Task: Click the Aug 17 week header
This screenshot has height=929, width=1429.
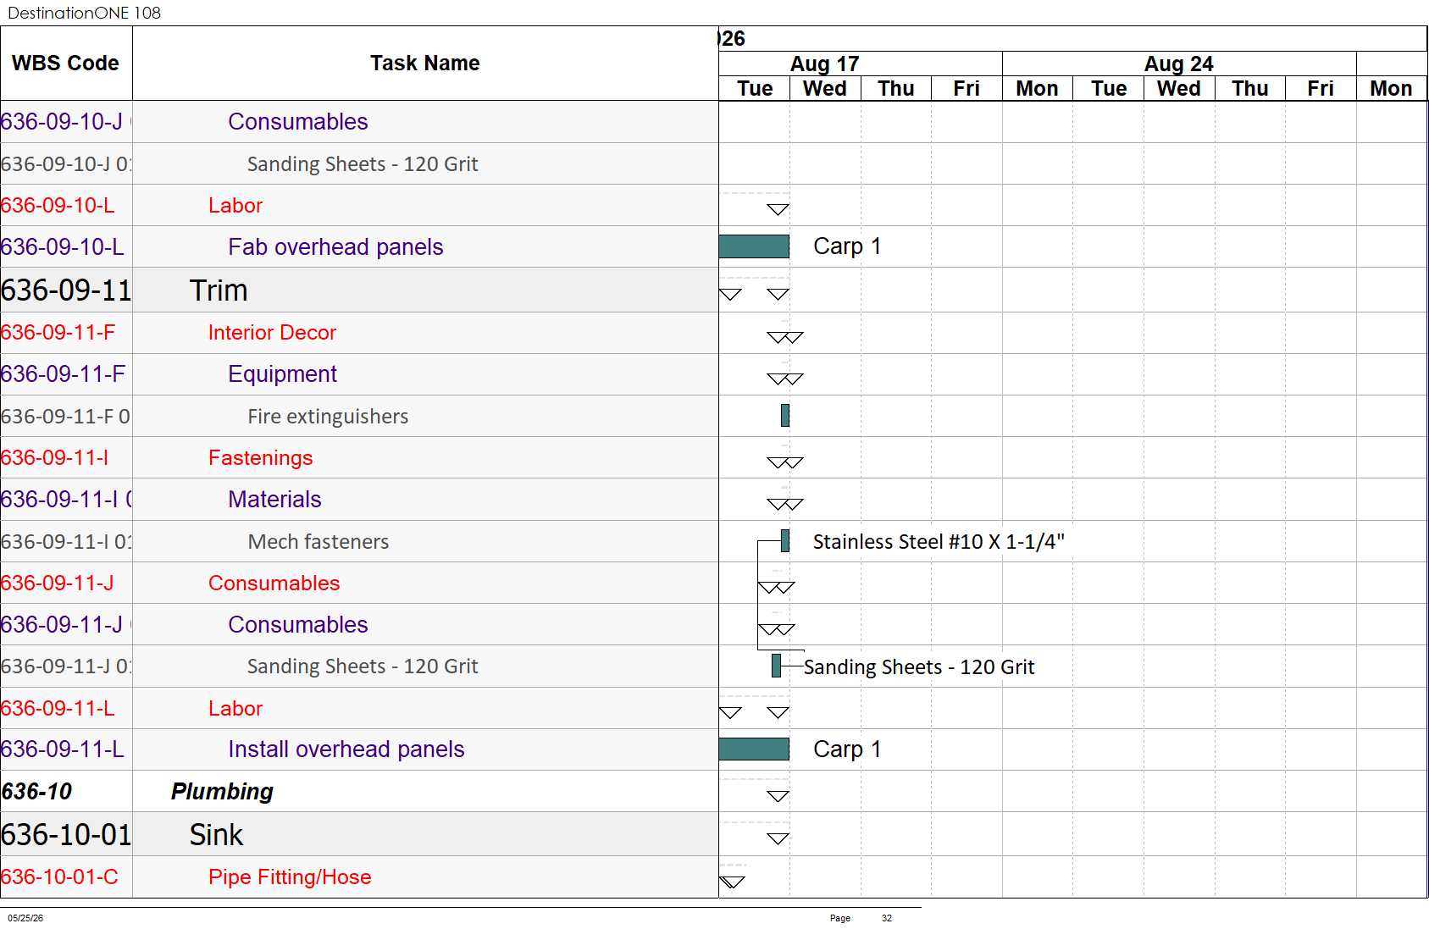Action: [825, 64]
